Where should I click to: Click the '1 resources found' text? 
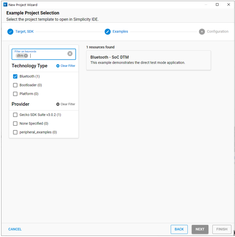pyautogui.click(x=100, y=47)
